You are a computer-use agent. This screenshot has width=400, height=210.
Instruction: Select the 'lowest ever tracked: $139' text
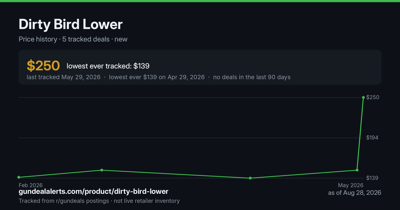(108, 66)
